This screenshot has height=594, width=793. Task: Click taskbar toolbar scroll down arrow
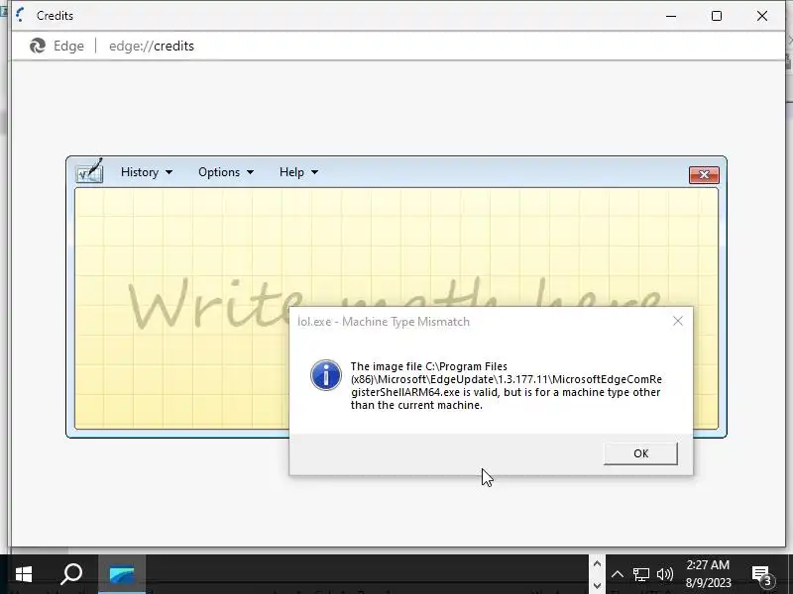point(597,585)
